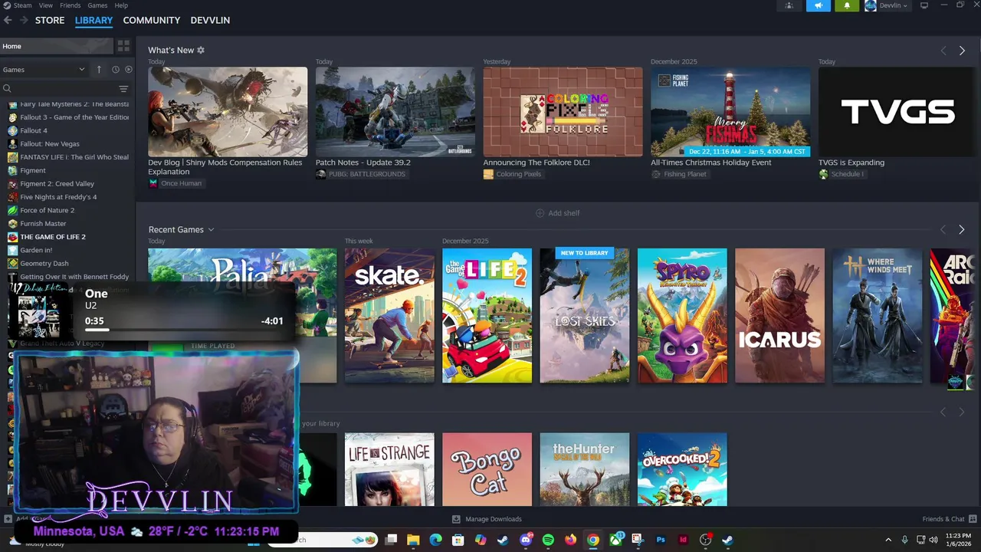This screenshot has height=552, width=981.
Task: Open the Games menu
Action: 97,5
